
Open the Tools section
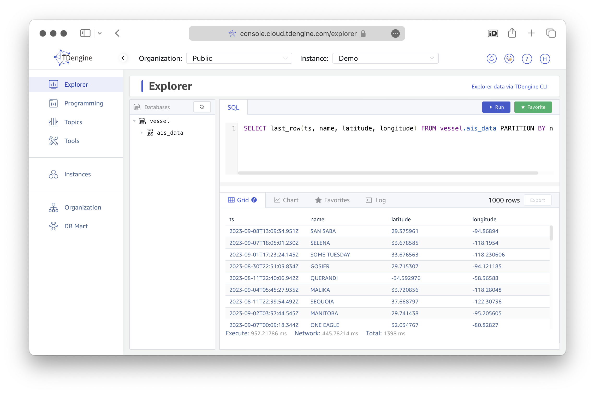[x=72, y=141]
